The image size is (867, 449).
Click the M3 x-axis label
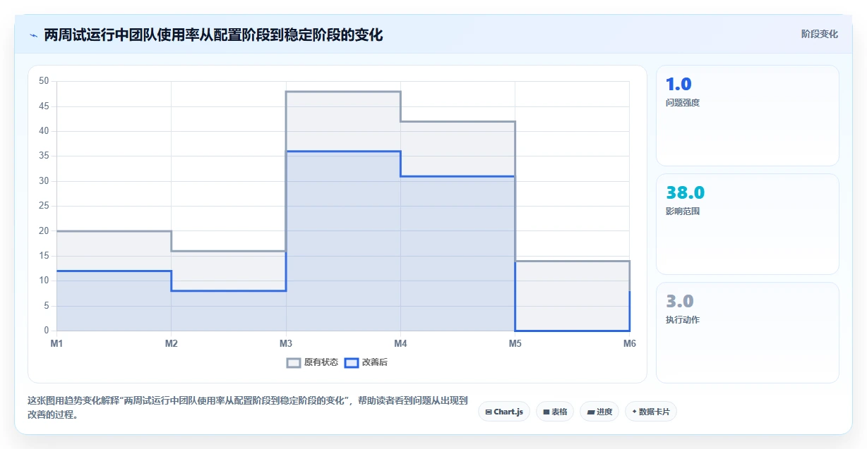[286, 343]
